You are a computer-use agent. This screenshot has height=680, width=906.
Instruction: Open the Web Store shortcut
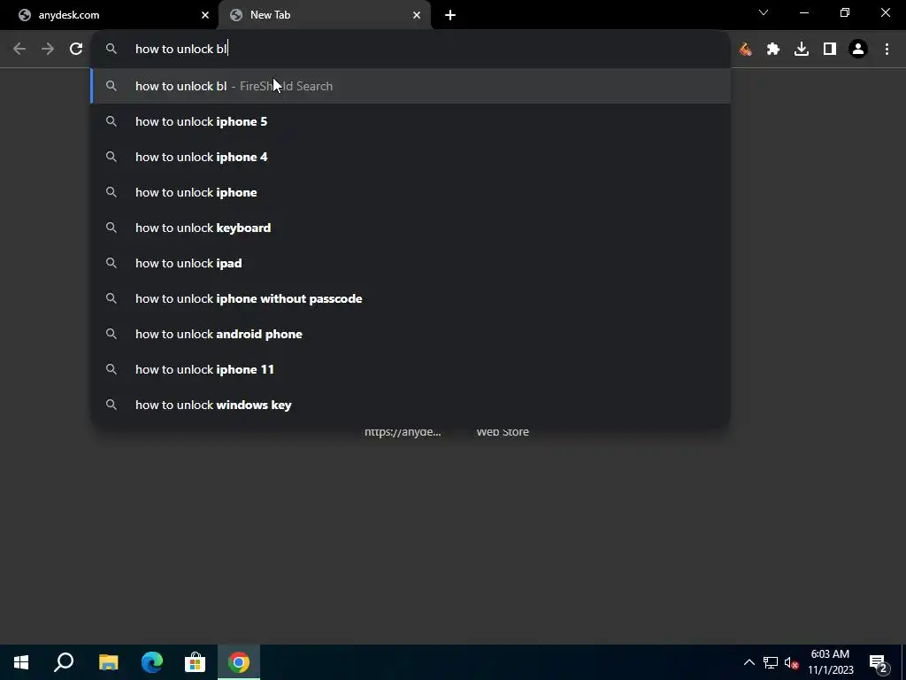pos(503,432)
